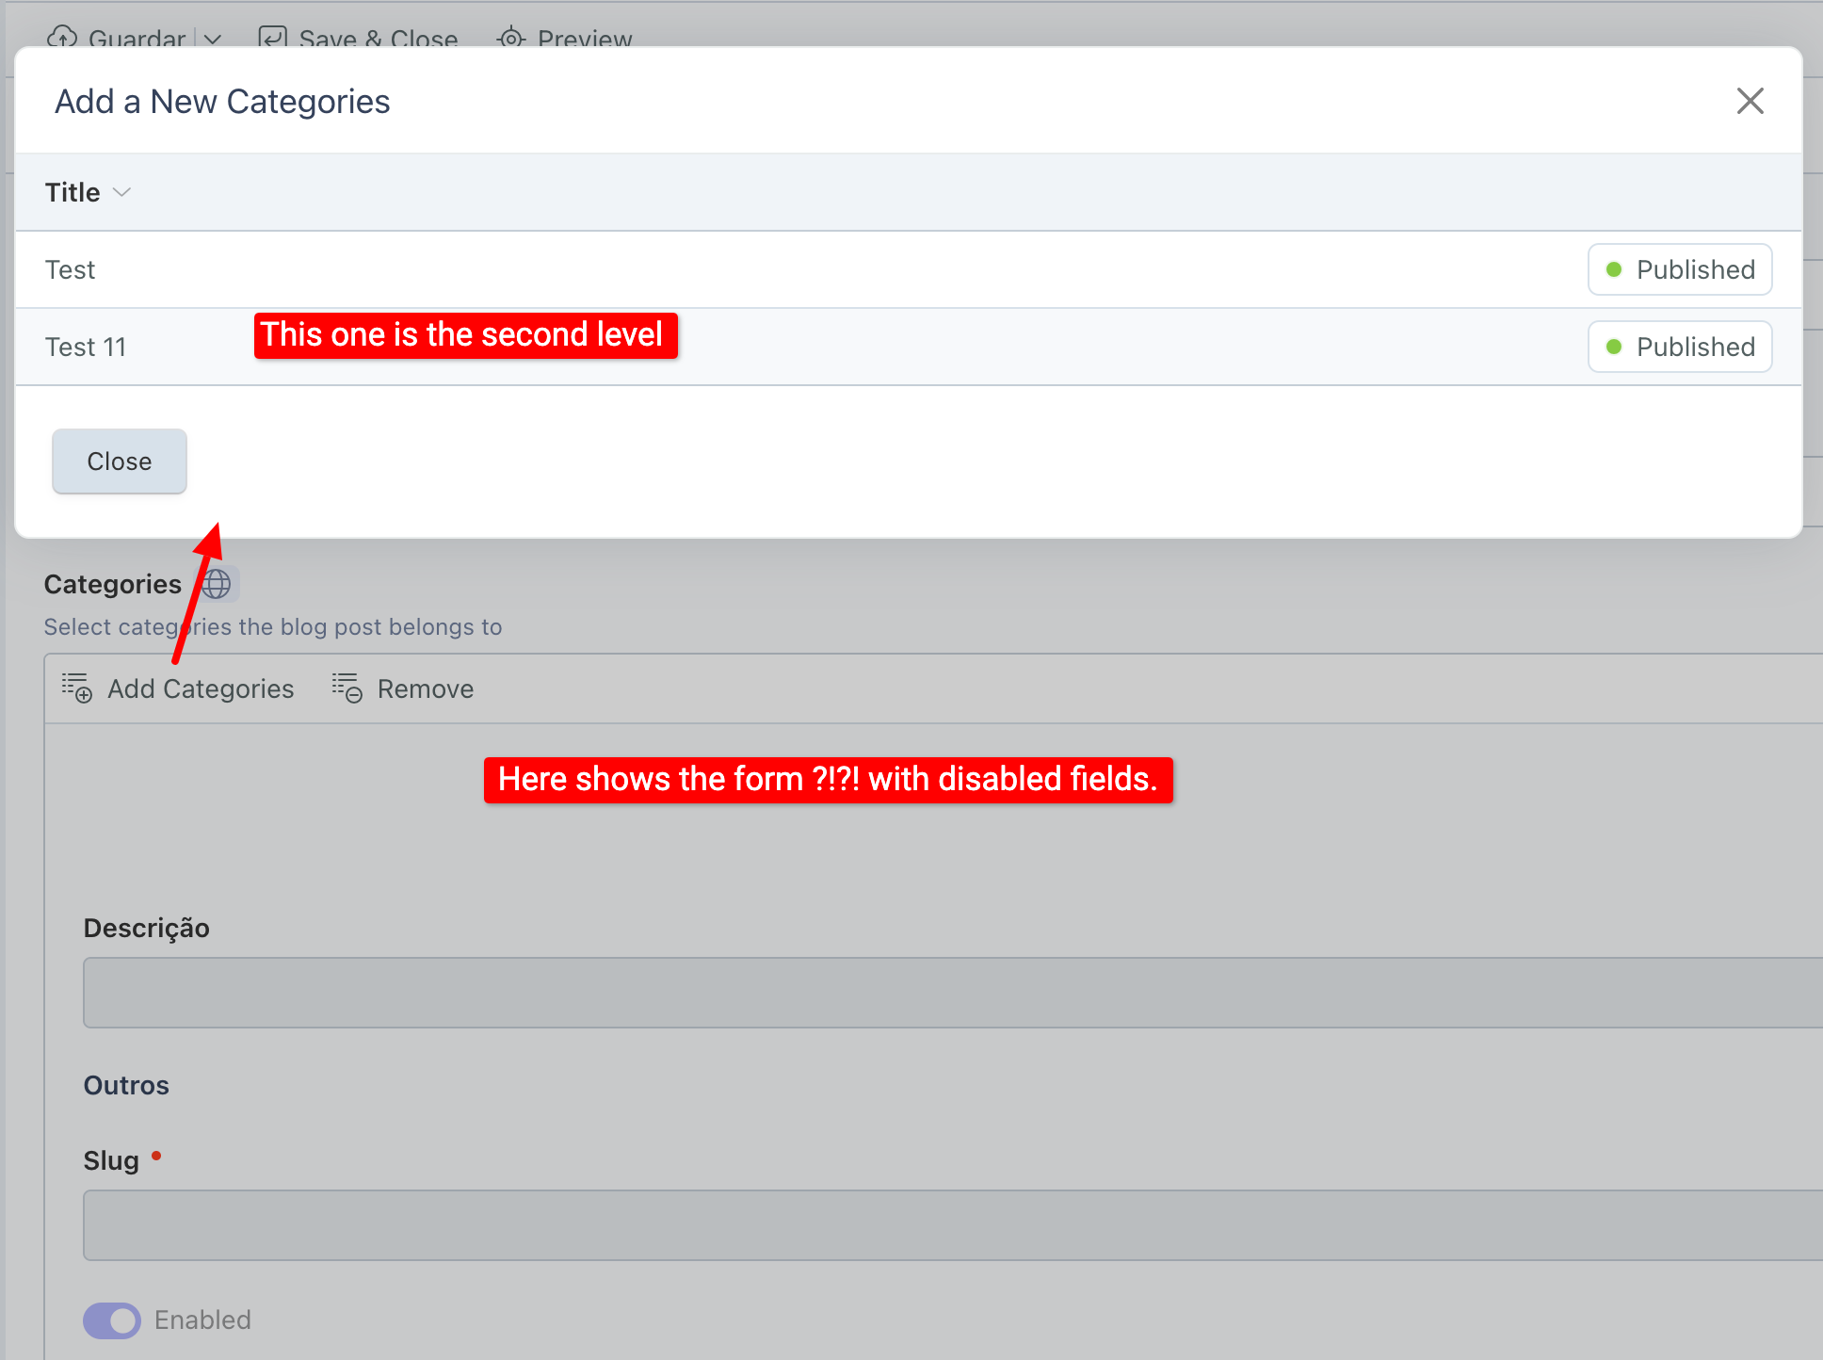This screenshot has width=1823, height=1360.
Task: Click the Guardar cloud upload icon
Action: tap(62, 38)
